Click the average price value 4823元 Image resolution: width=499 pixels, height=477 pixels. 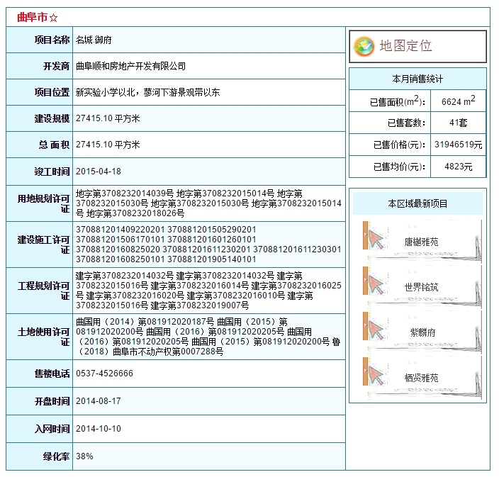point(459,167)
